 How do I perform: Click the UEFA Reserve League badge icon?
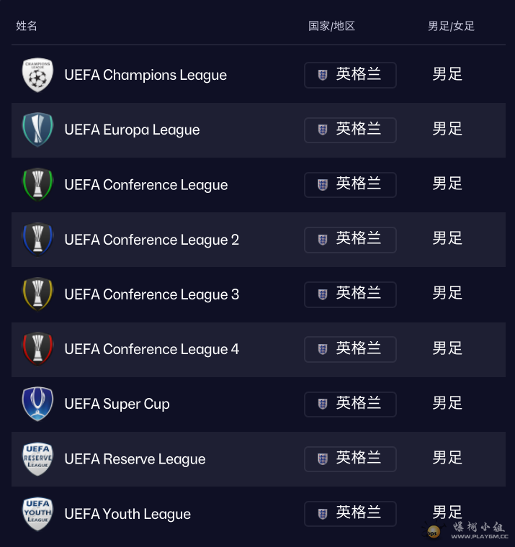point(37,459)
